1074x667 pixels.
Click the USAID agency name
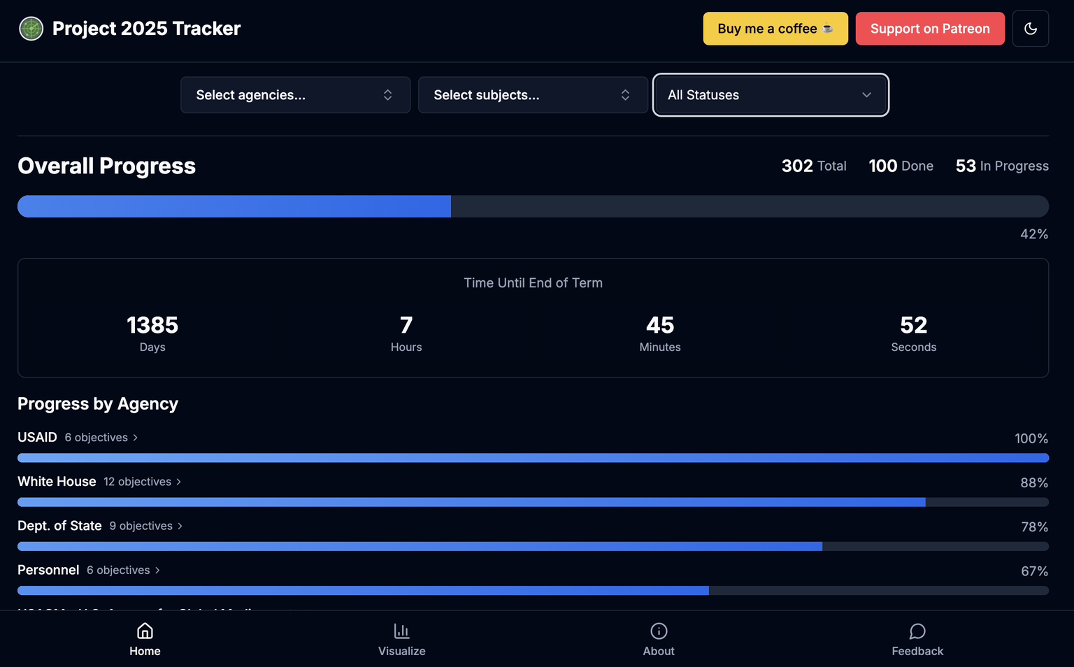click(37, 438)
